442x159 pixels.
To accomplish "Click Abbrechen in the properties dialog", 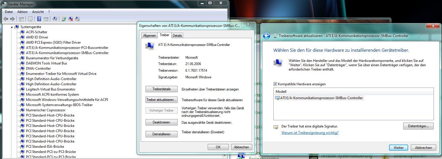I will (x=242, y=147).
